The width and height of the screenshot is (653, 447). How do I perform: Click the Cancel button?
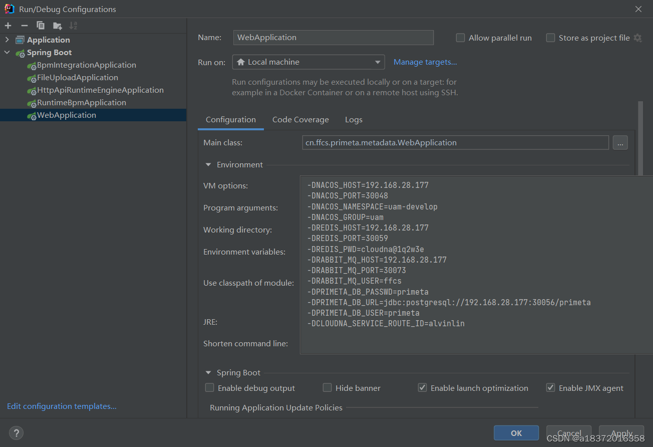(x=569, y=433)
